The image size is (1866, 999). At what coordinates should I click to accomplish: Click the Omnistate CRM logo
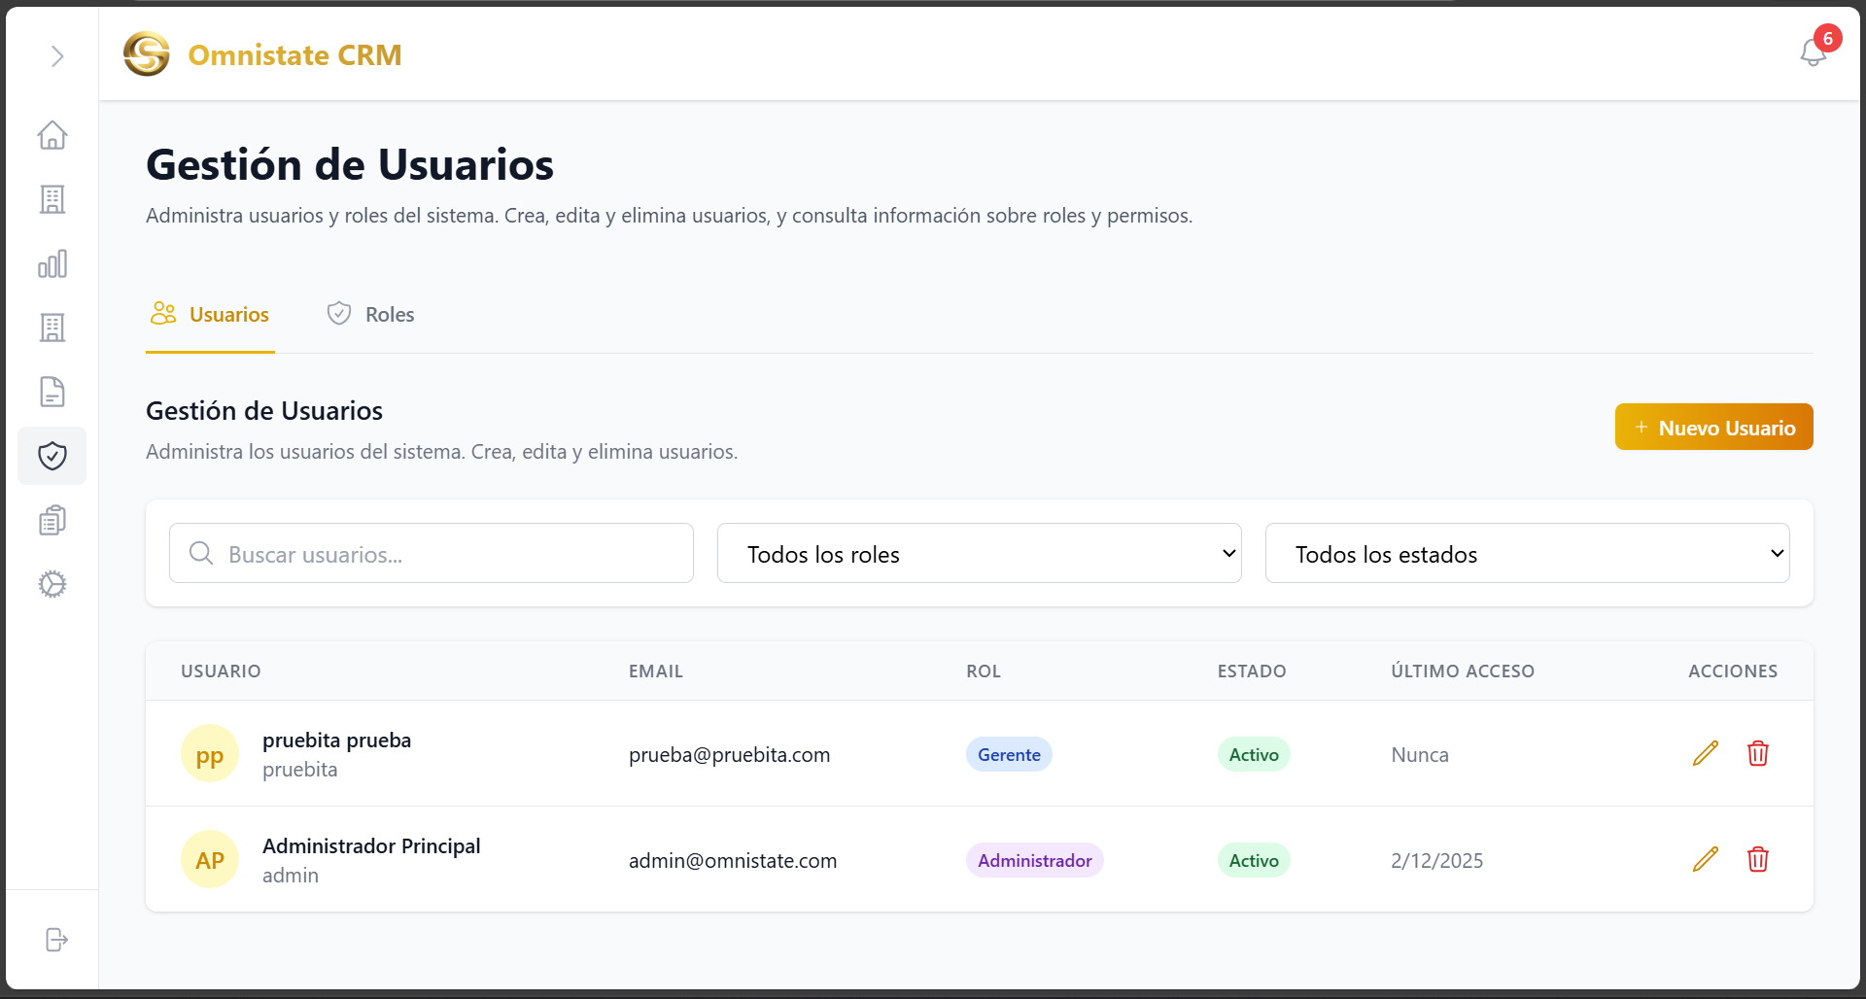pos(263,54)
